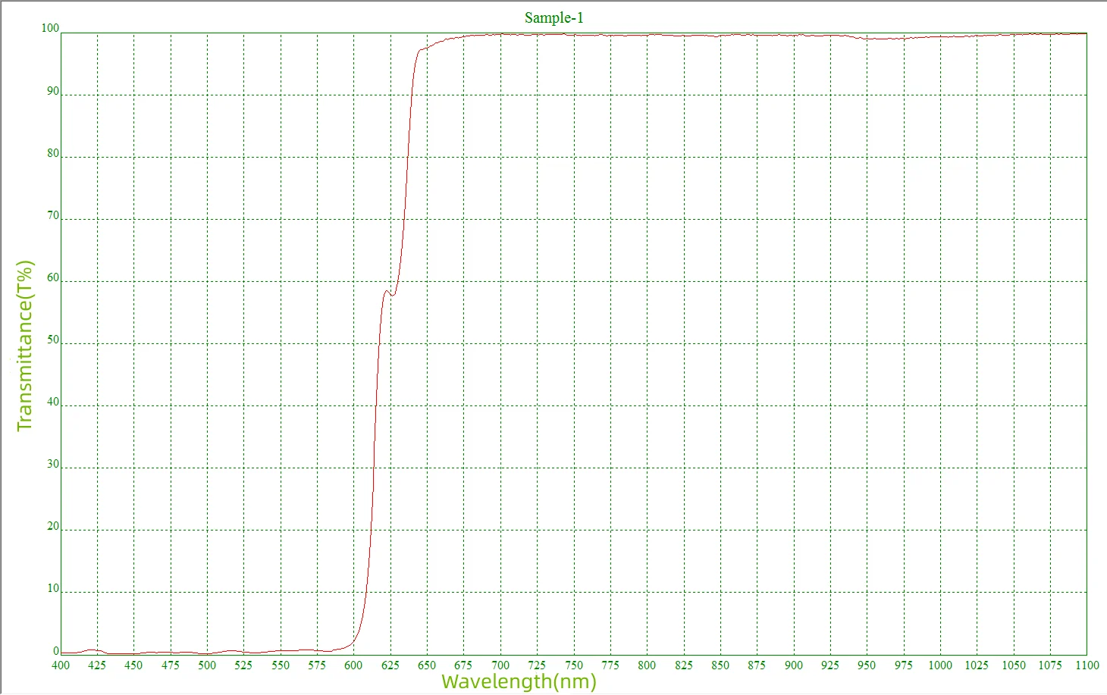Click the 80 transmittance tick label
This screenshot has height=695, width=1107.
[53, 153]
